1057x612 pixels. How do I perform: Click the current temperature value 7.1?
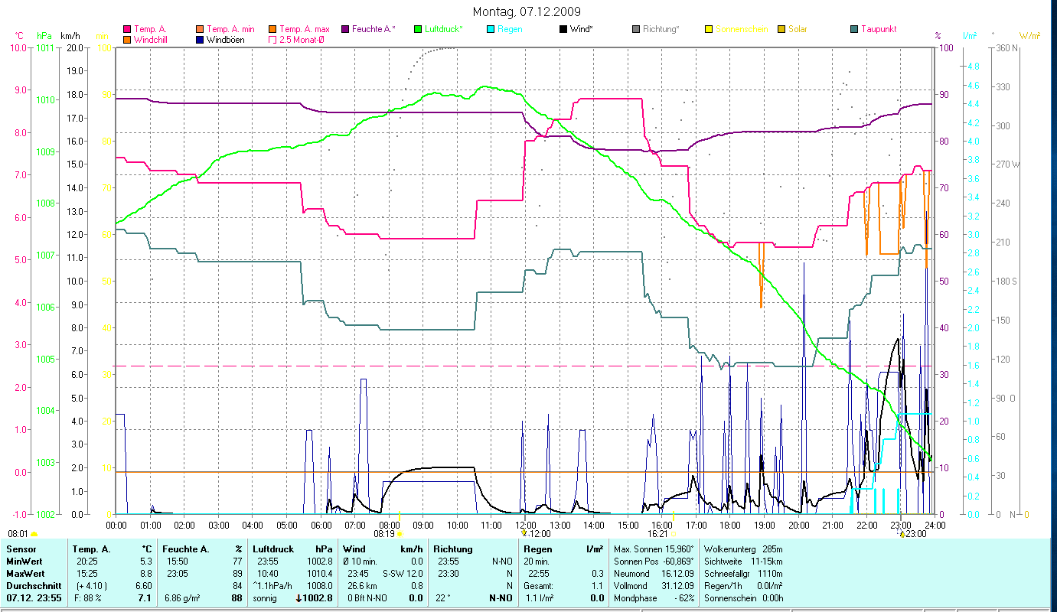point(145,598)
